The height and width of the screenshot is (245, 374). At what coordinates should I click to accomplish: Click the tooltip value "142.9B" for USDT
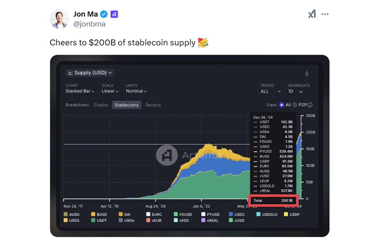click(287, 122)
